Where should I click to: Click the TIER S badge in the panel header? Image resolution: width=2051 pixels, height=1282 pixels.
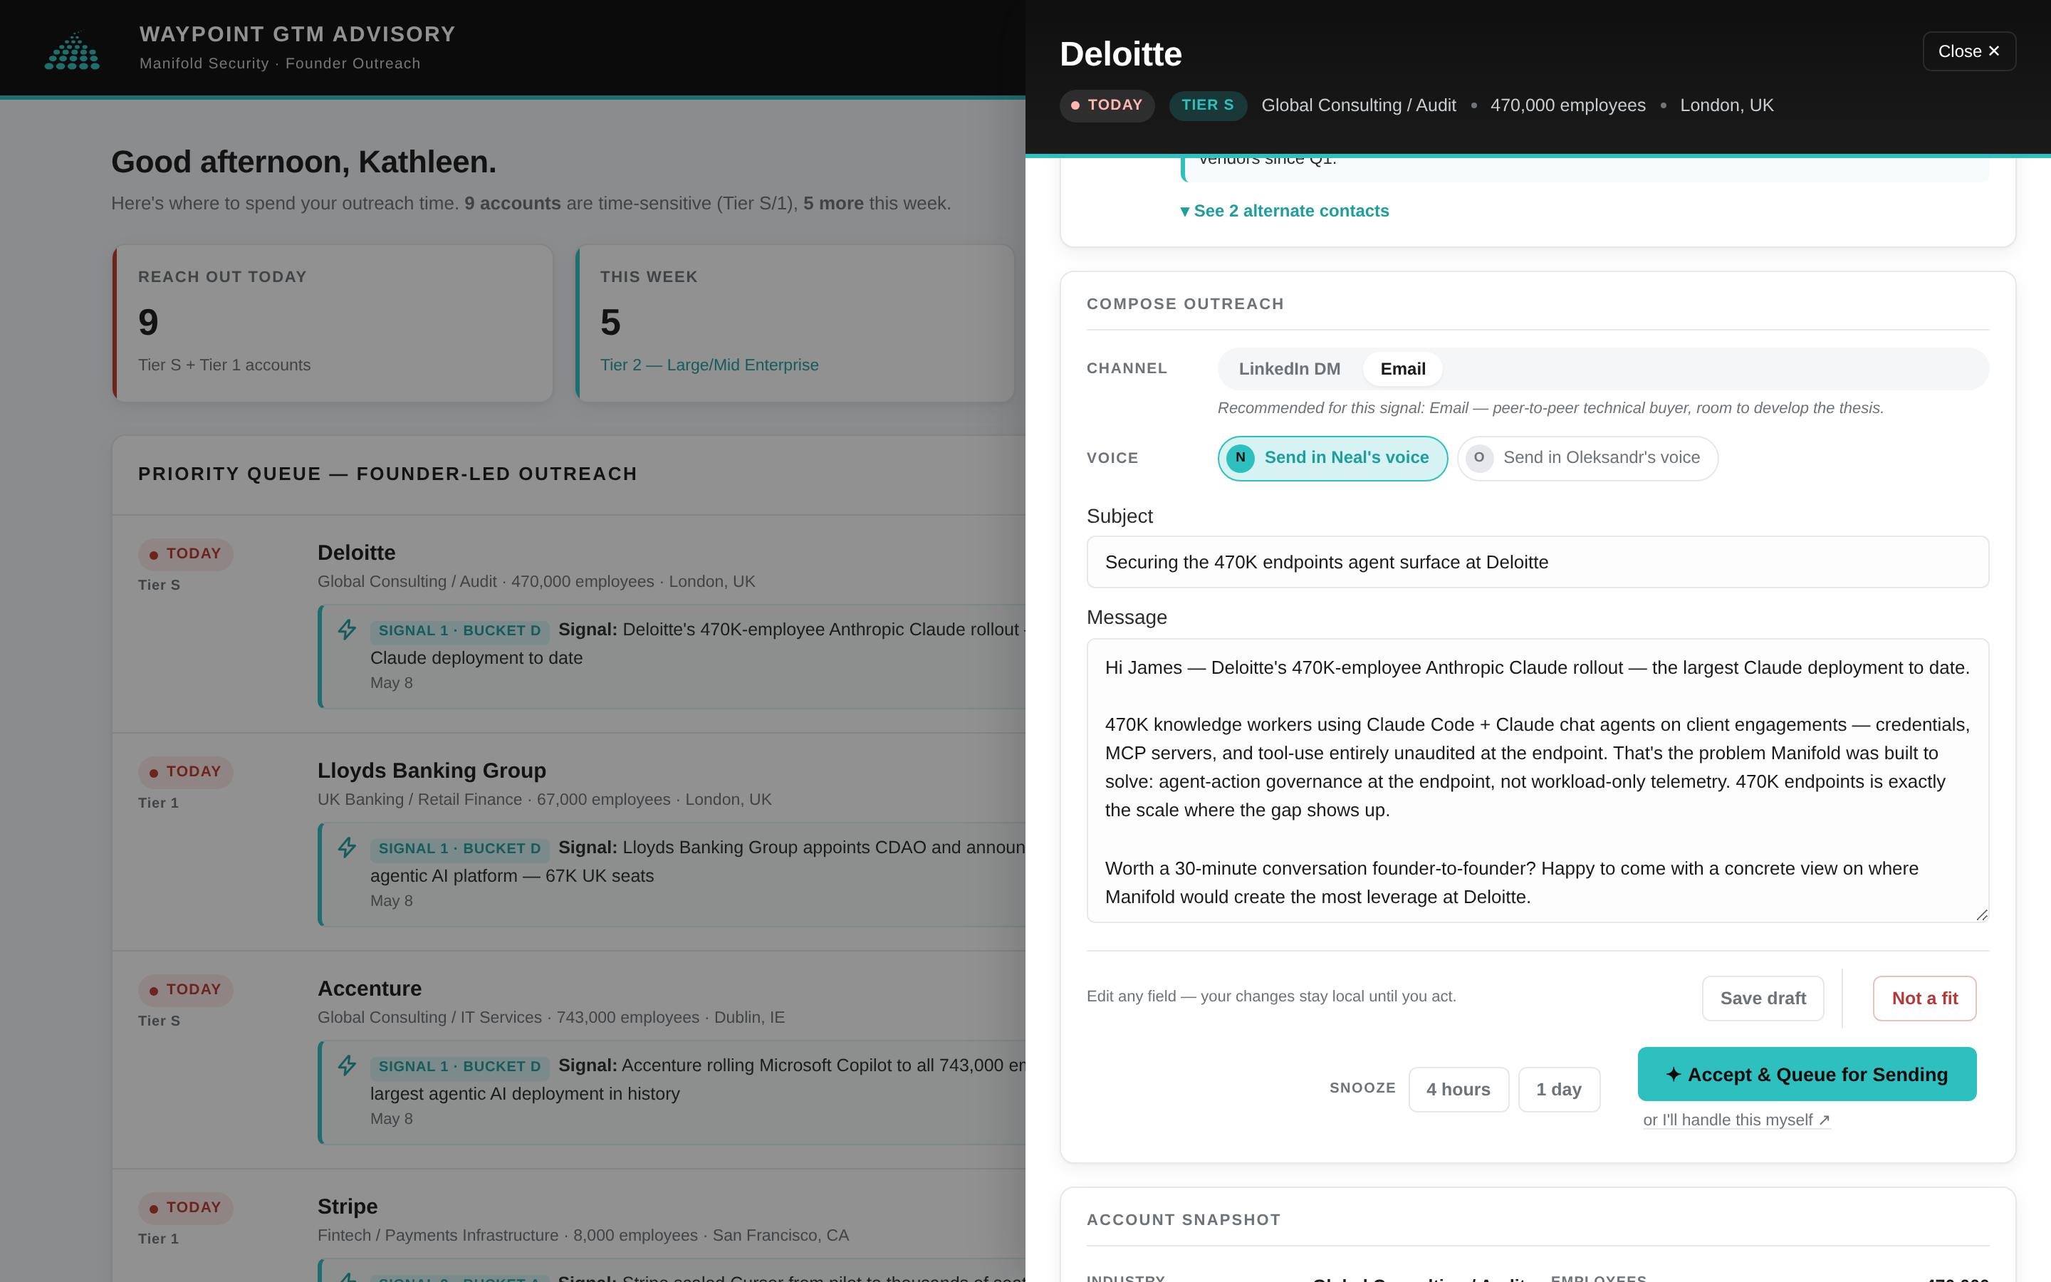[x=1208, y=105]
